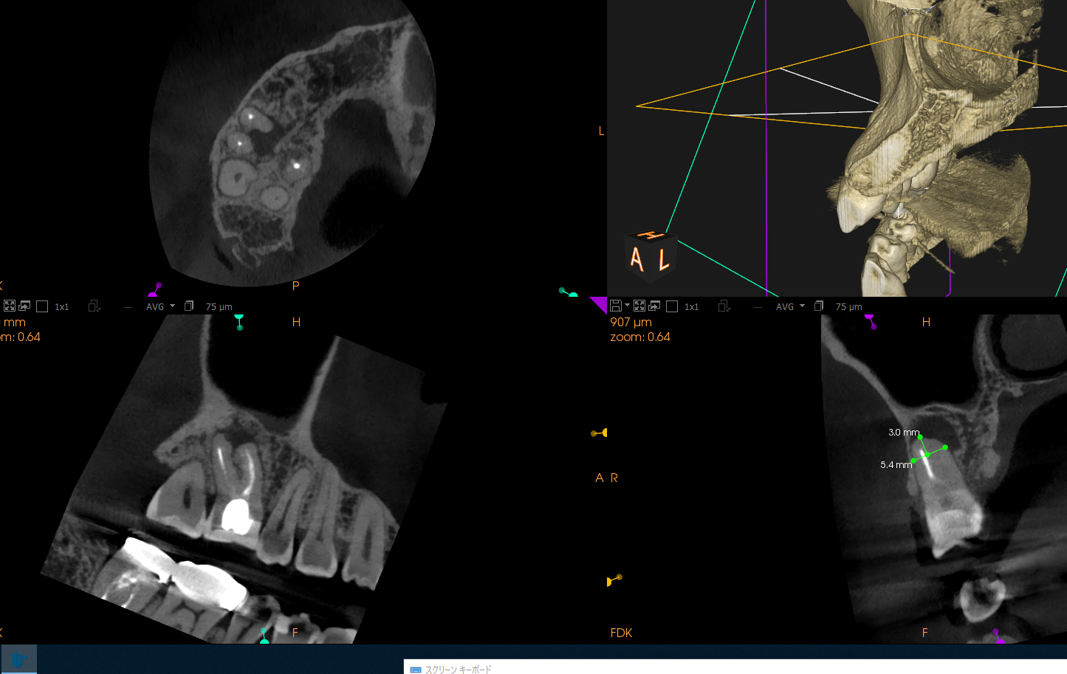Open the pinned blue taskbar app icon
The width and height of the screenshot is (1067, 674).
(x=19, y=659)
